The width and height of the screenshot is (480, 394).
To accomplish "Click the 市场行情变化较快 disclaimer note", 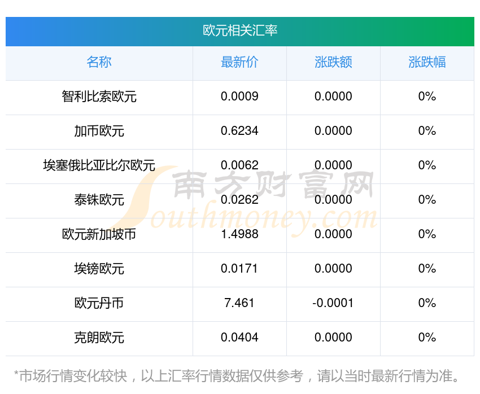I will point(237,376).
